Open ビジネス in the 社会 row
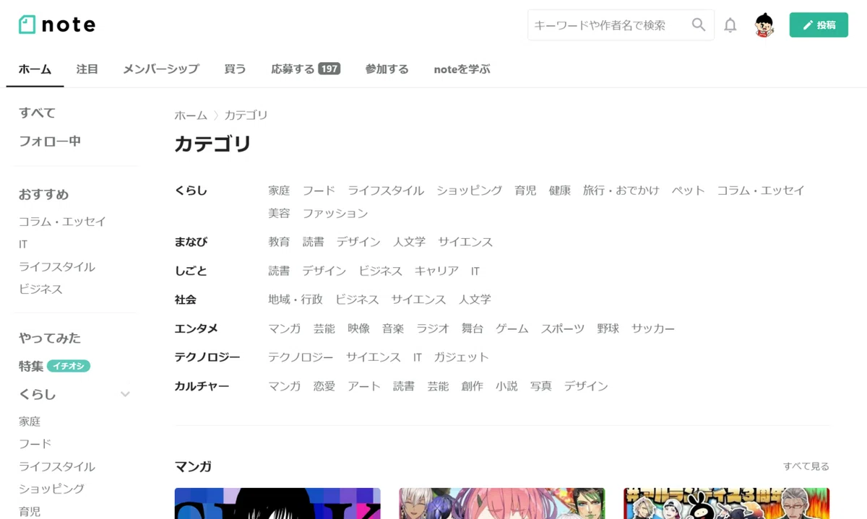 pos(357,300)
